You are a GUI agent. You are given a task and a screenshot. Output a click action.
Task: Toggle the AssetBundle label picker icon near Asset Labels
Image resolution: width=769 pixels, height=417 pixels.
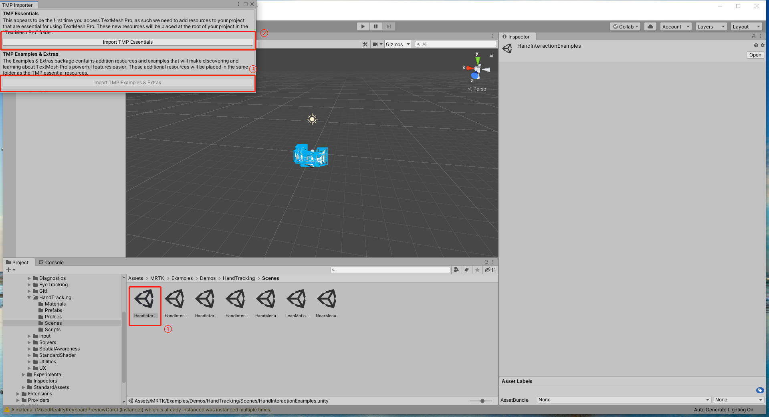pyautogui.click(x=760, y=390)
